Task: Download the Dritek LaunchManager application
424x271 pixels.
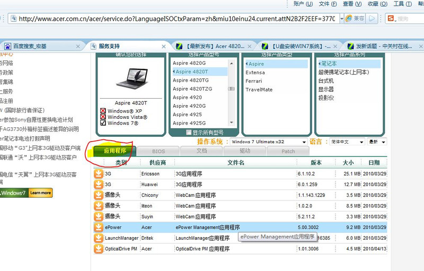Action: pyautogui.click(x=99, y=238)
